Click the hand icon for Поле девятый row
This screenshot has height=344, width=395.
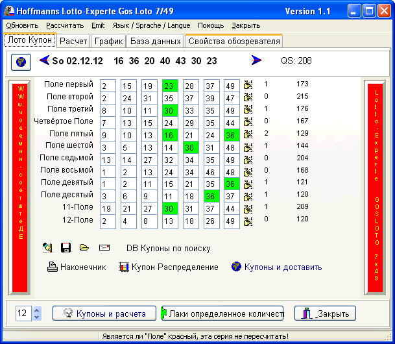pos(248,184)
